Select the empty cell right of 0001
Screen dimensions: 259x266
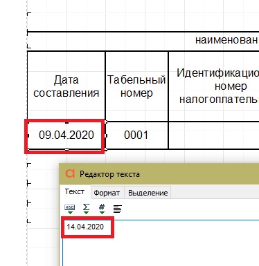tap(214, 135)
